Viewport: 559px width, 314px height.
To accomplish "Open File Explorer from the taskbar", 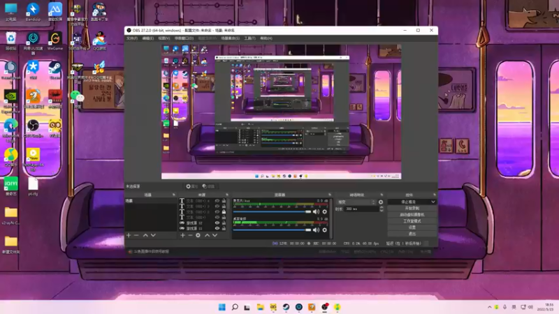I will (x=260, y=307).
